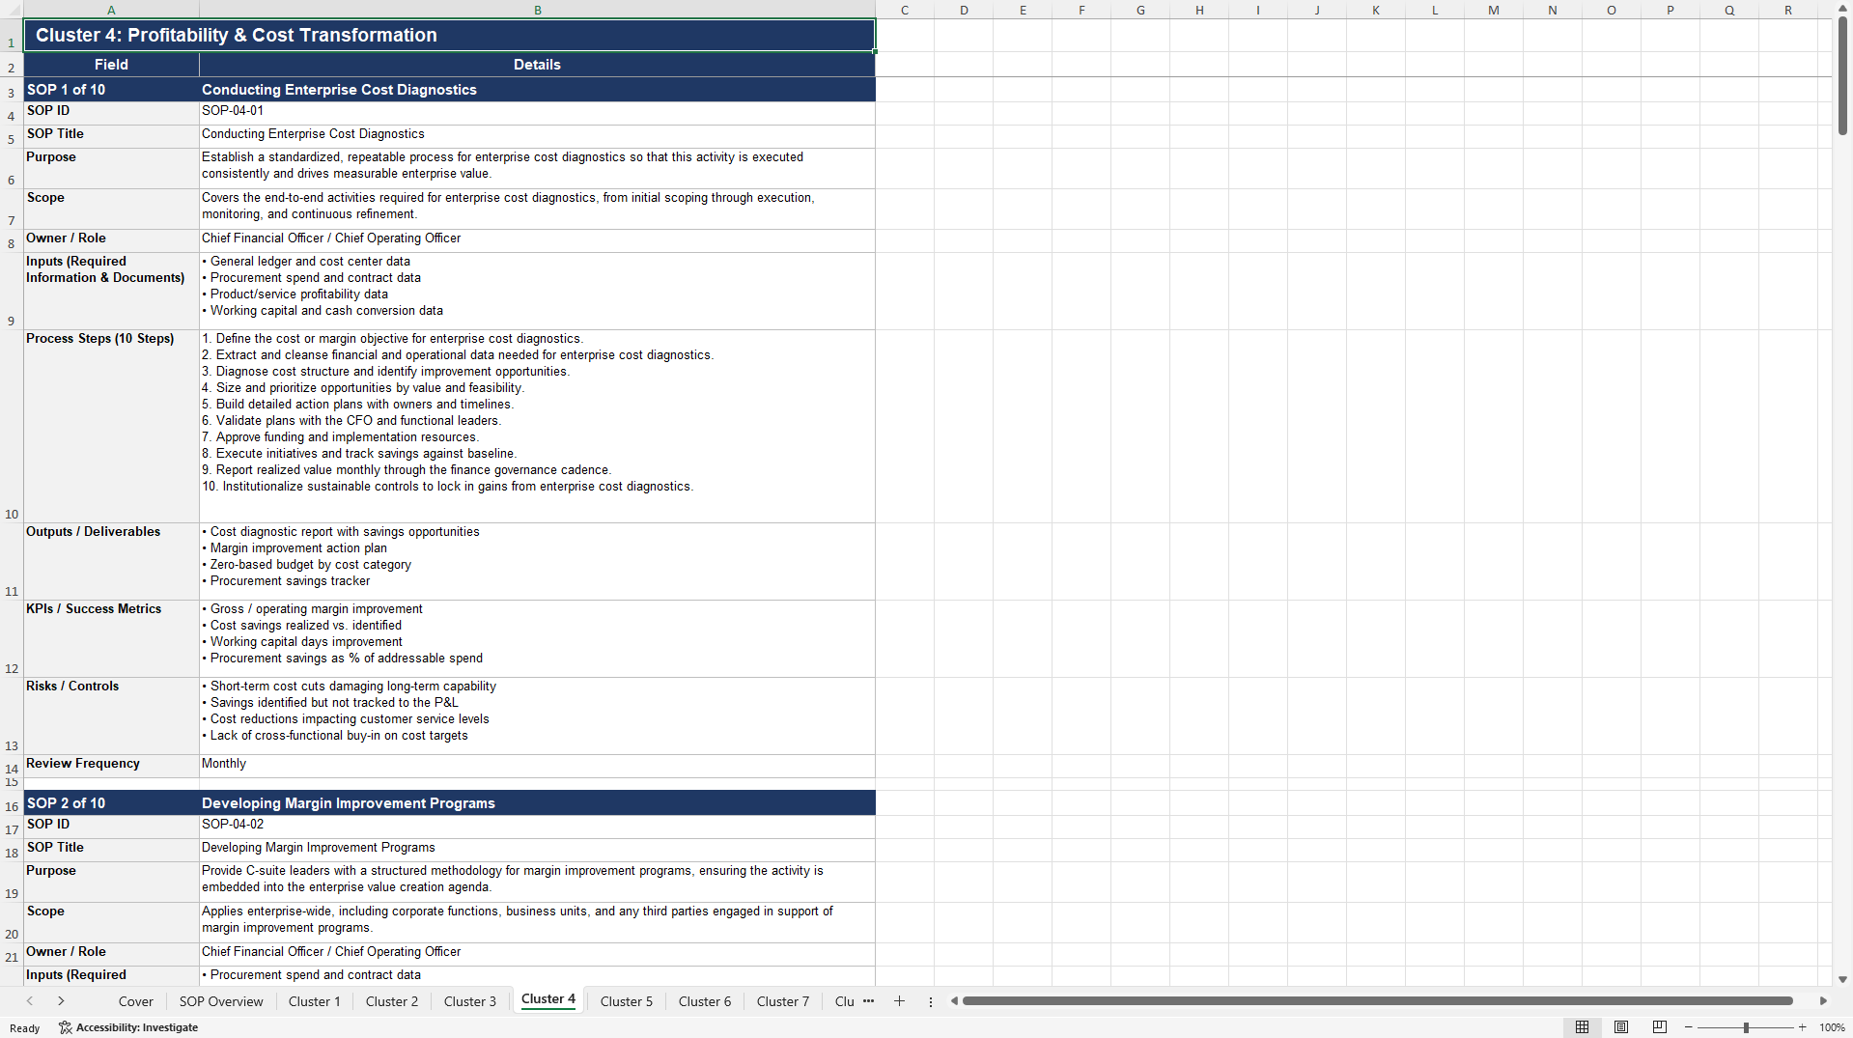1853x1038 pixels.
Task: Add a new sheet with plus icon
Action: pos(899,1001)
